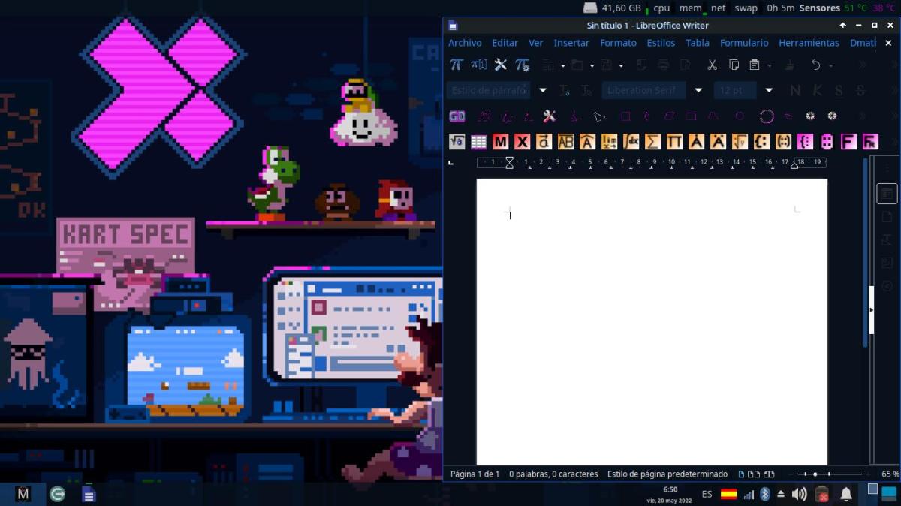This screenshot has width=901, height=506.
Task: Click 'Estilo de página predeterminado' in status bar
Action: (667, 474)
